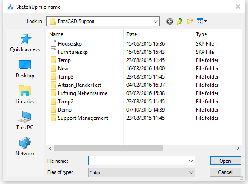This screenshot has height=184, width=248.
Task: Expand the File name history dropdown
Action: (191, 161)
